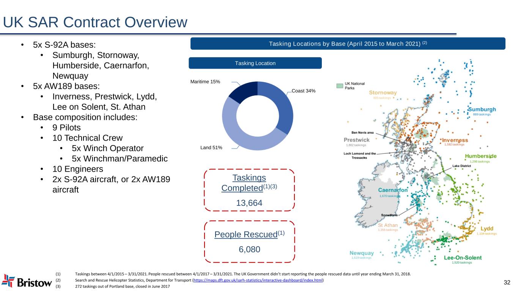The image size is (518, 291).
Task: Click the Lake District callout label
Action: pos(462,166)
